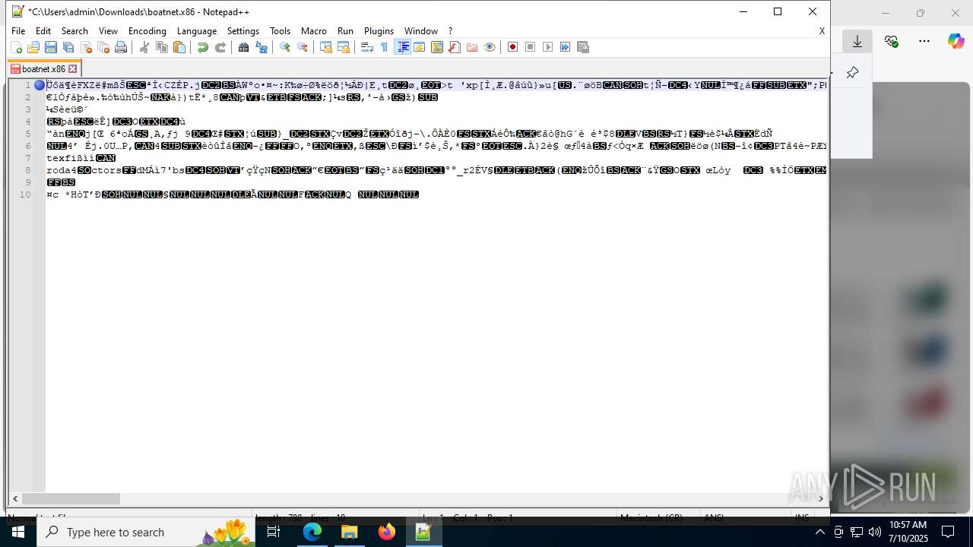Toggle file monitoring eye icon

pyautogui.click(x=489, y=47)
